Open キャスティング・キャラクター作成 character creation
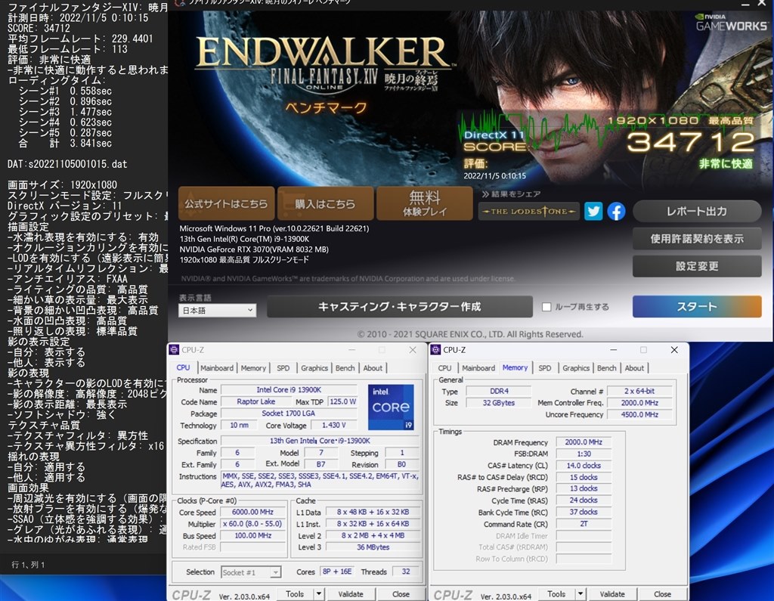This screenshot has width=774, height=601. [x=400, y=307]
